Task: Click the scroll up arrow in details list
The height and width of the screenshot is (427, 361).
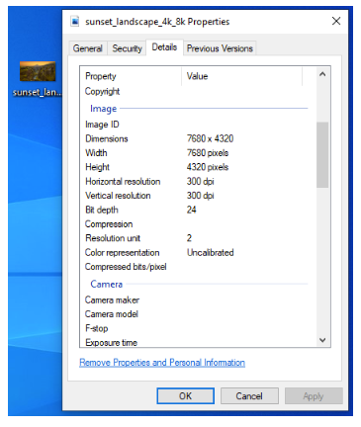Action: [x=322, y=74]
